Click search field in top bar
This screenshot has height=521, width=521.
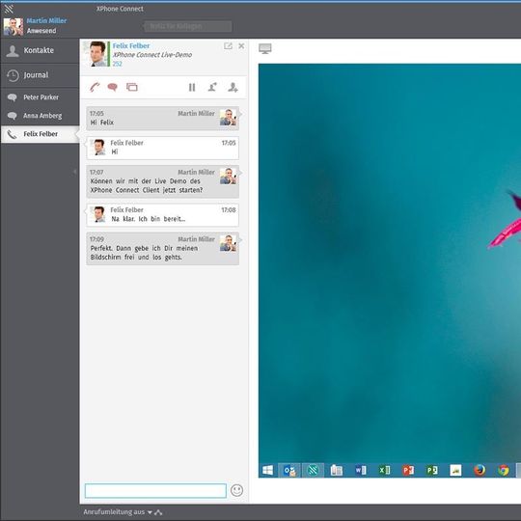[x=188, y=26]
